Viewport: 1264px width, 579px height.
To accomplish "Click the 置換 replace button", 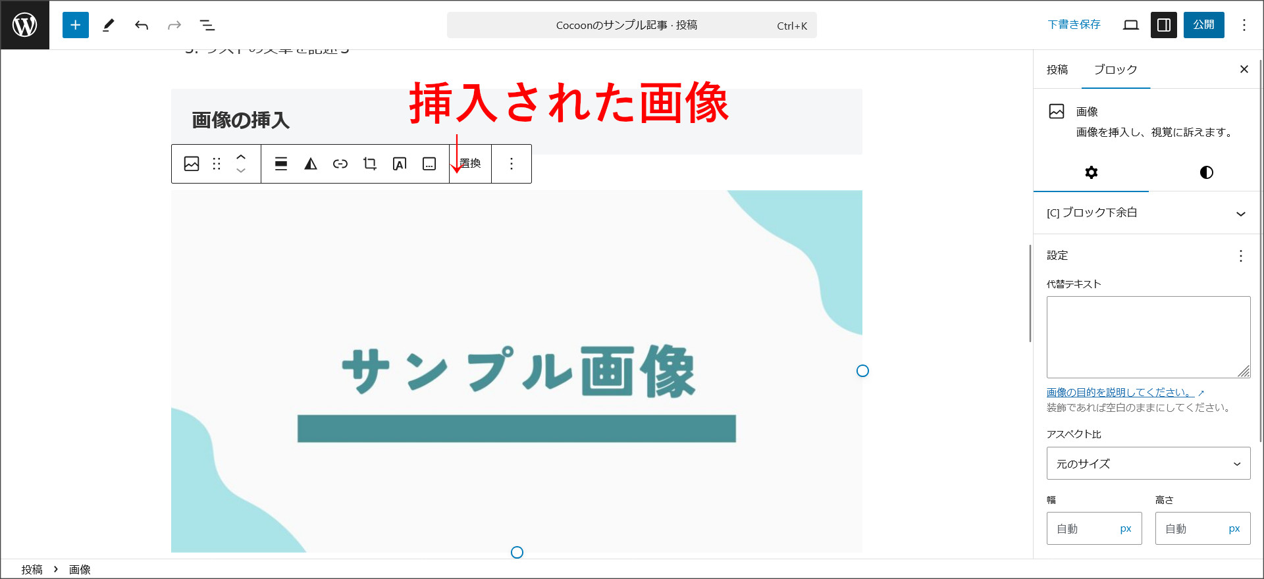I will pyautogui.click(x=470, y=164).
